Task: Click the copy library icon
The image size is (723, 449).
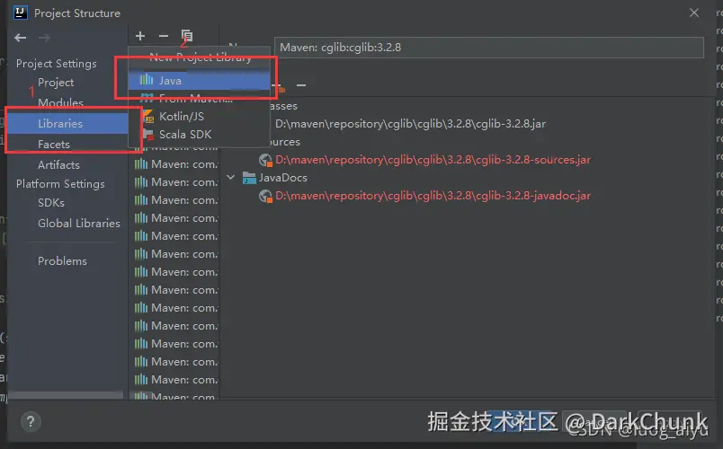Action: [187, 35]
